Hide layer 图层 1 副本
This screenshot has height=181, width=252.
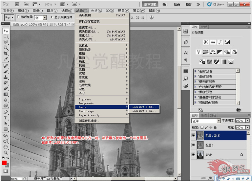(x=193, y=135)
